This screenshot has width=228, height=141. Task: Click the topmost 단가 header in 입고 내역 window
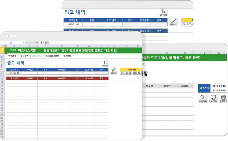point(130,20)
